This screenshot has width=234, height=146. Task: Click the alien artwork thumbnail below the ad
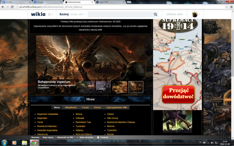click(x=177, y=122)
